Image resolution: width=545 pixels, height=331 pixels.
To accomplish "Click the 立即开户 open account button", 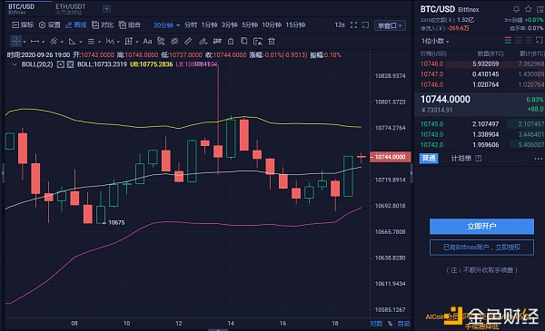I will 481,226.
